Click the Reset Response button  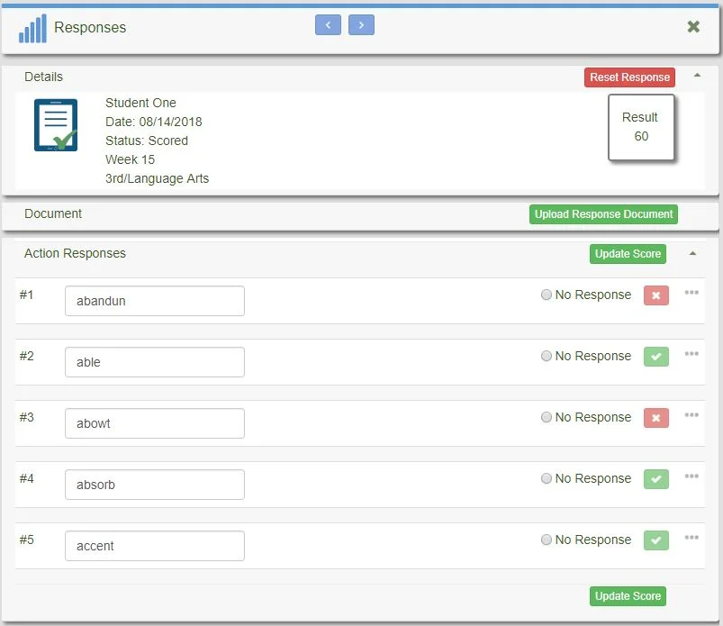click(x=629, y=77)
